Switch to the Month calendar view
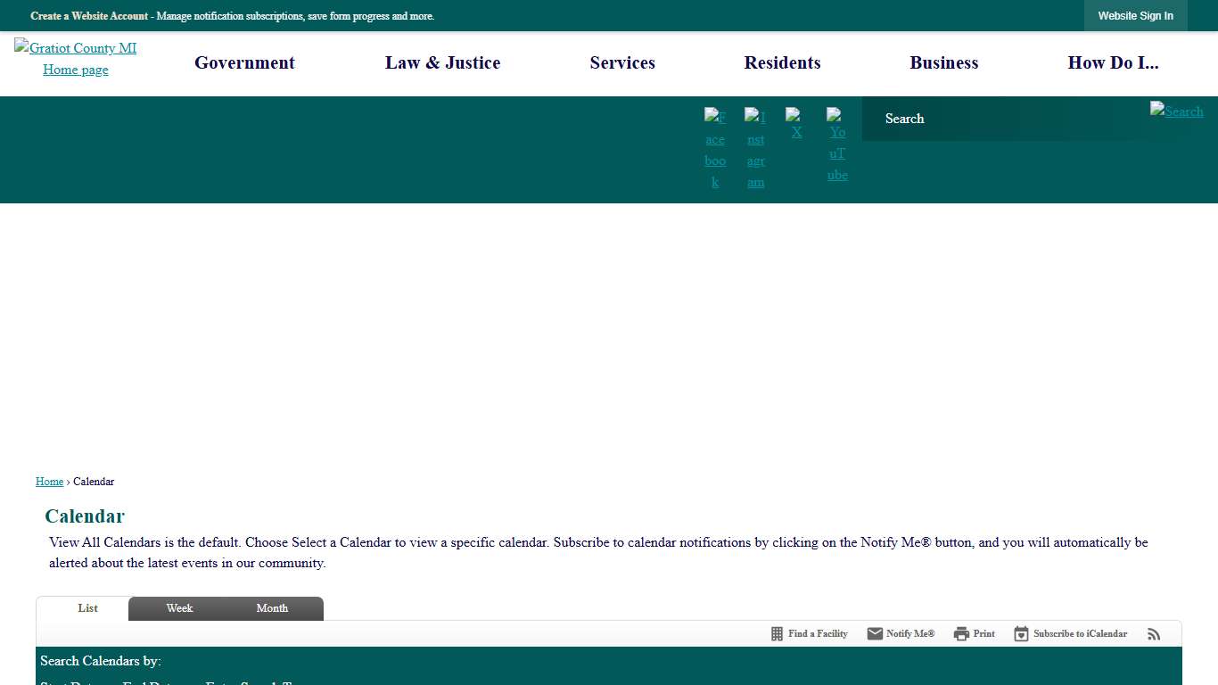This screenshot has width=1218, height=685. click(272, 608)
